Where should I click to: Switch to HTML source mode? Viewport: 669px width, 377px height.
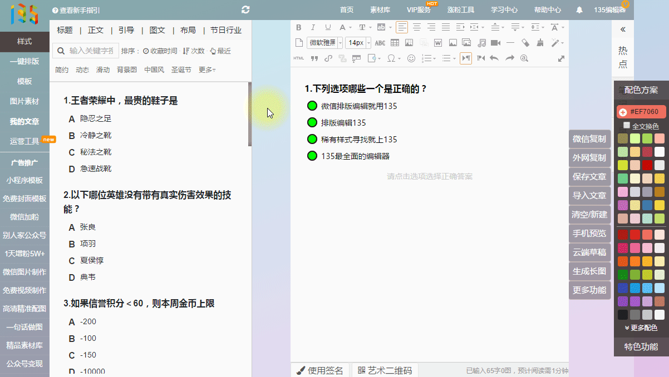pyautogui.click(x=299, y=58)
